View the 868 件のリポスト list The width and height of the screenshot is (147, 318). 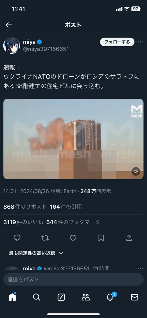pos(25,207)
